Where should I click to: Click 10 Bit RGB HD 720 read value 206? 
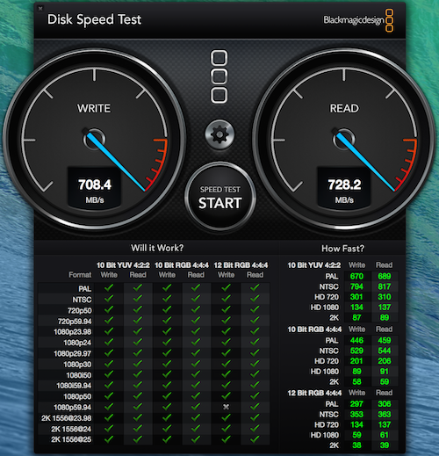coord(384,361)
